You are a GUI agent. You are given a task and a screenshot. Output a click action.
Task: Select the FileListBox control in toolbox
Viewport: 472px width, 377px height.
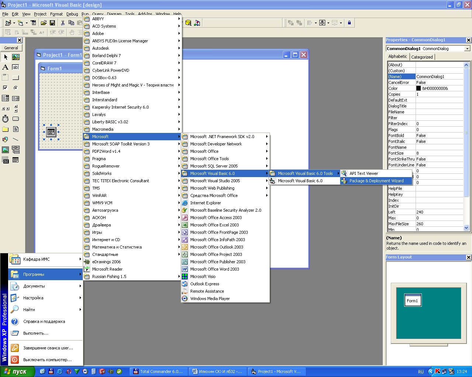pyautogui.click(x=16, y=129)
